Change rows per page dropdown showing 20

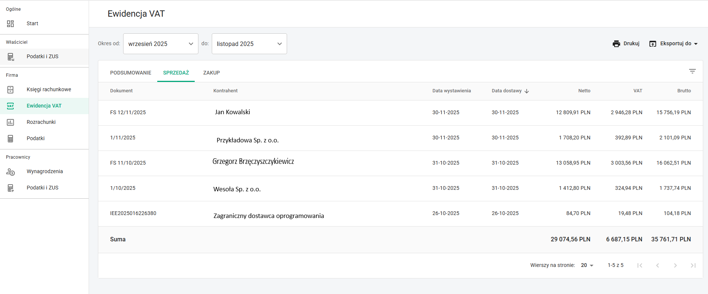(587, 265)
